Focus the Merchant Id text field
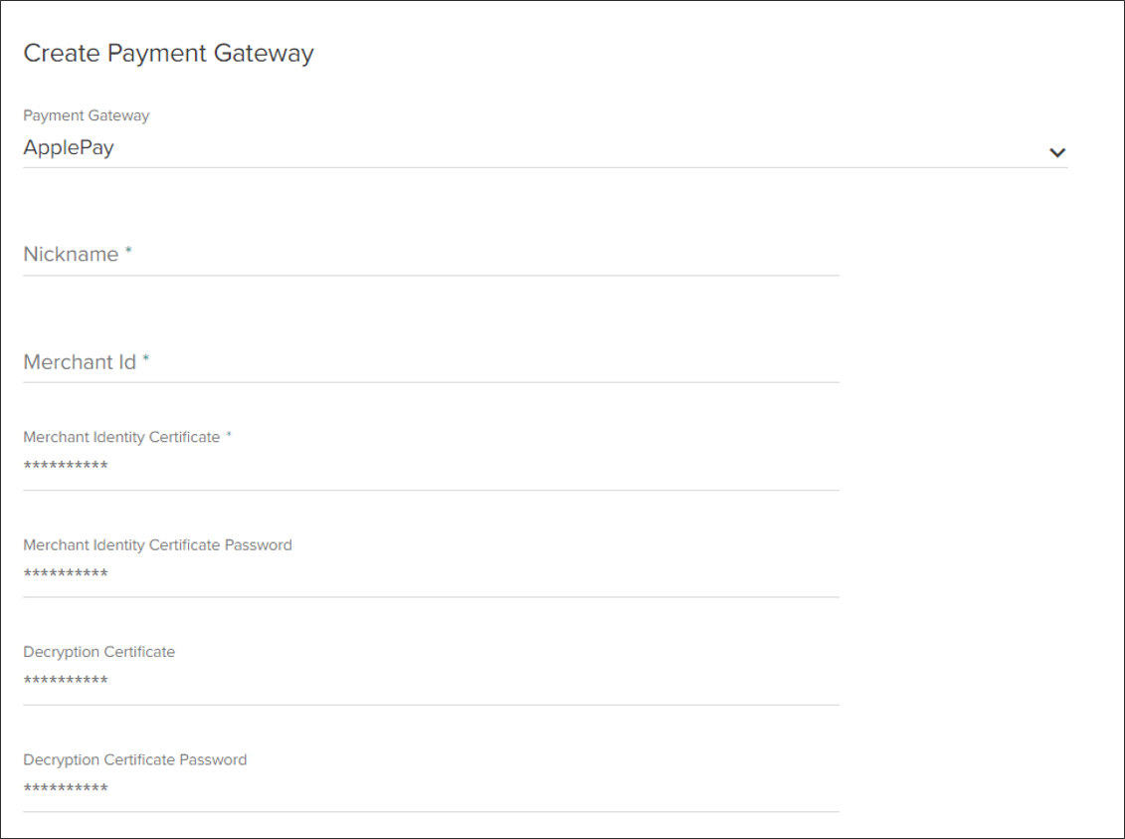Viewport: 1125px width, 839px height. [x=428, y=364]
